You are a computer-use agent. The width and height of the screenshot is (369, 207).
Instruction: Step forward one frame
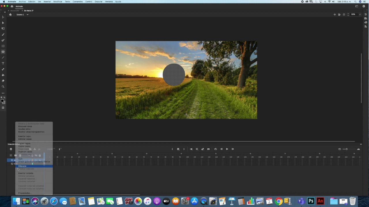coord(233,149)
